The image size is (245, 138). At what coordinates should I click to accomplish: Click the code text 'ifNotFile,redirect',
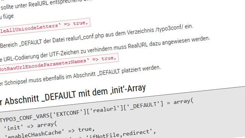[121, 134]
